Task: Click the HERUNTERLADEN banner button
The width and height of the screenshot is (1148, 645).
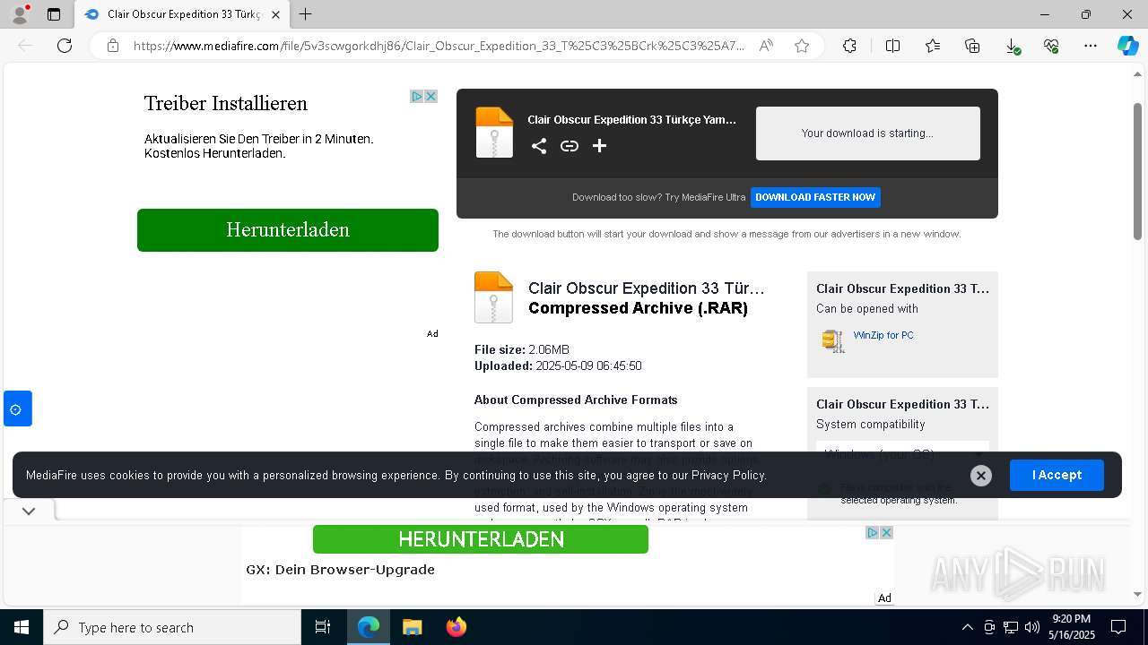Action: [481, 539]
